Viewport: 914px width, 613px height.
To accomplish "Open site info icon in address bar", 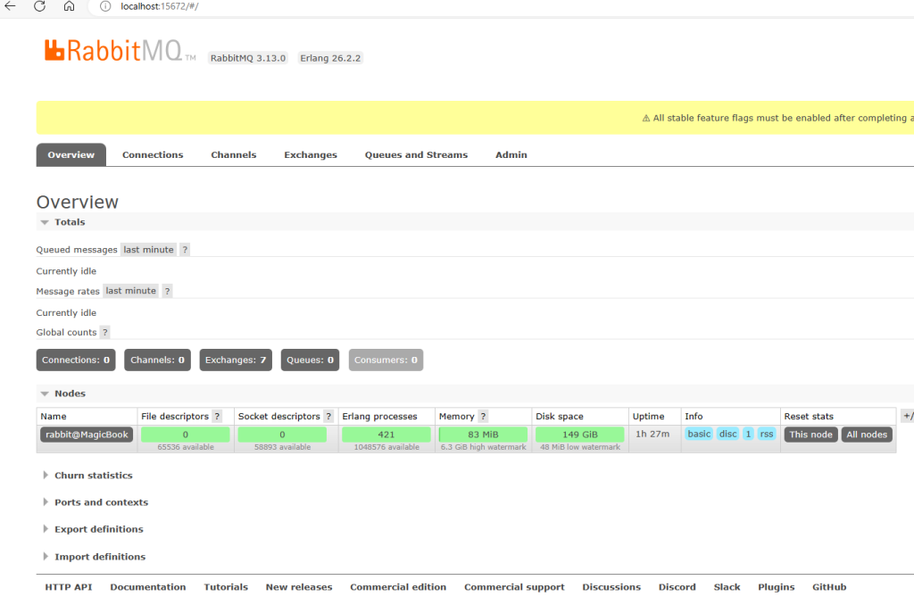I will (x=105, y=6).
